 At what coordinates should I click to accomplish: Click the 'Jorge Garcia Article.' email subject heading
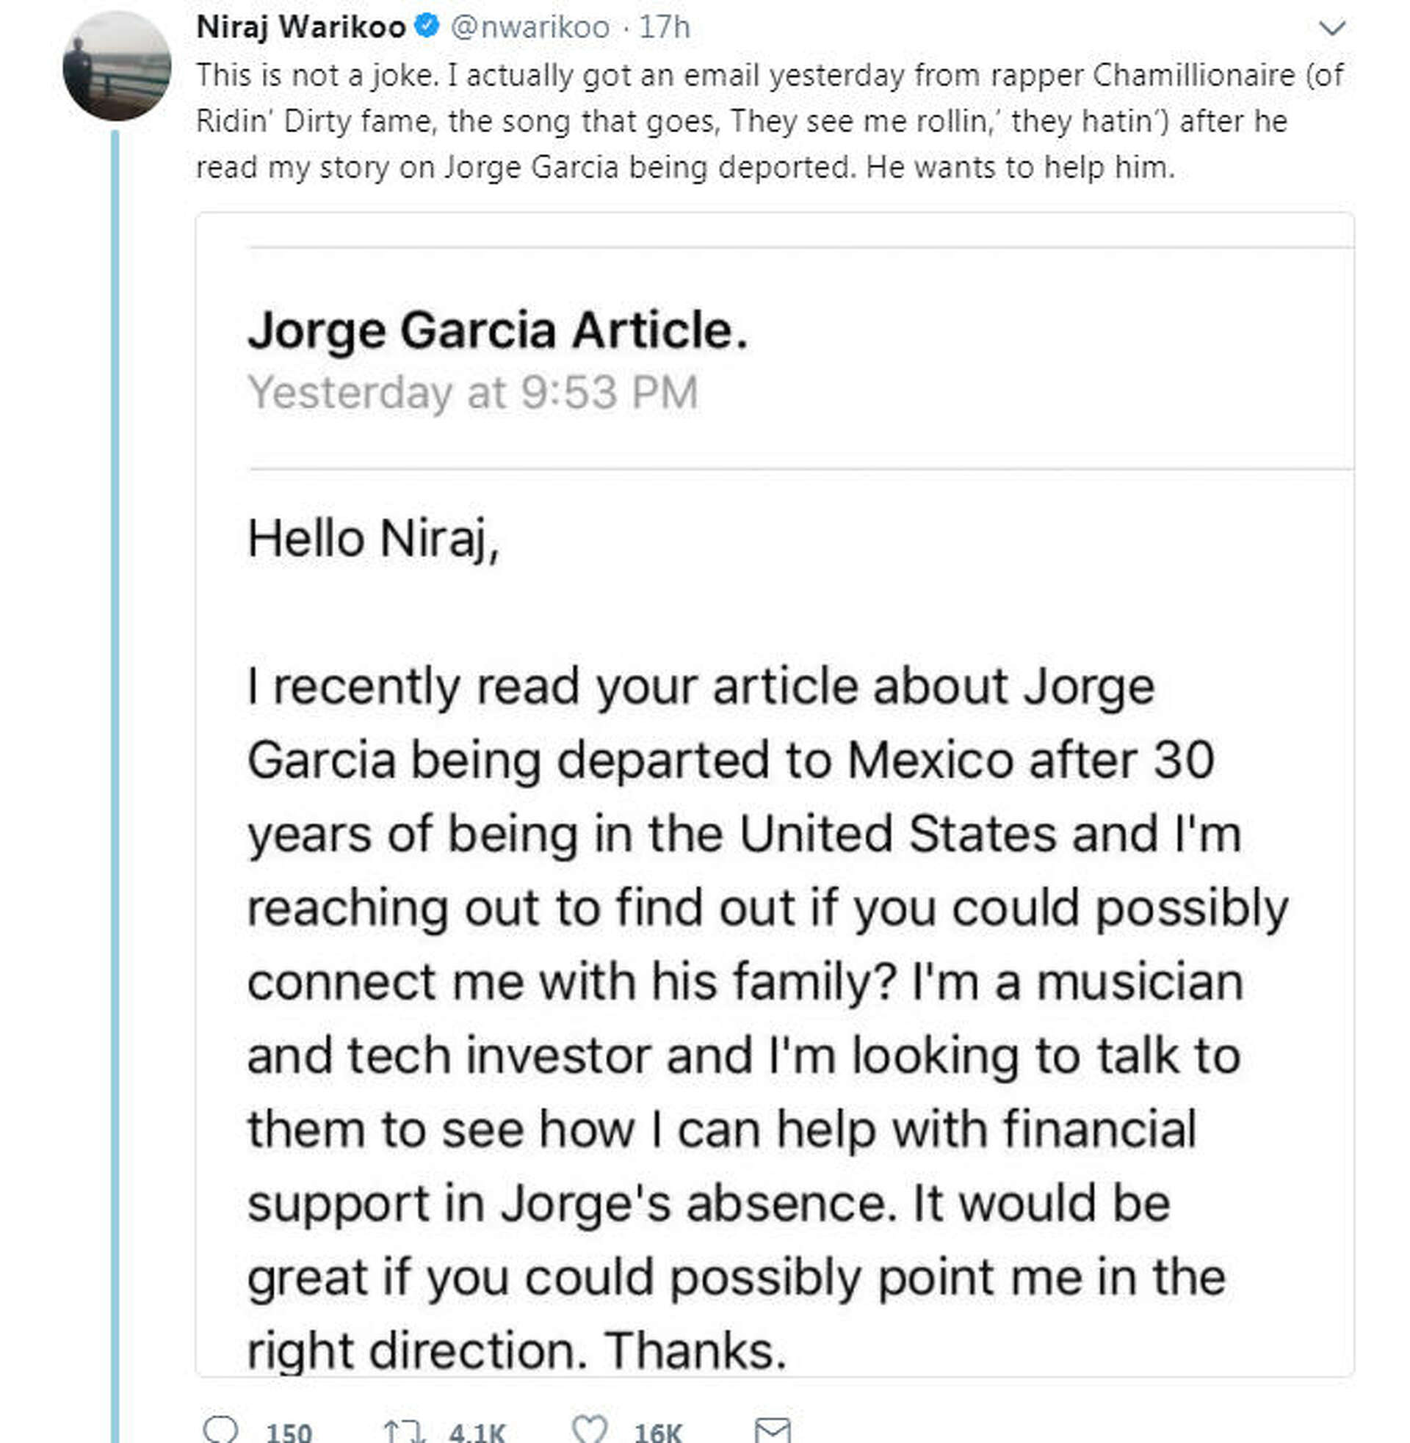click(x=497, y=330)
